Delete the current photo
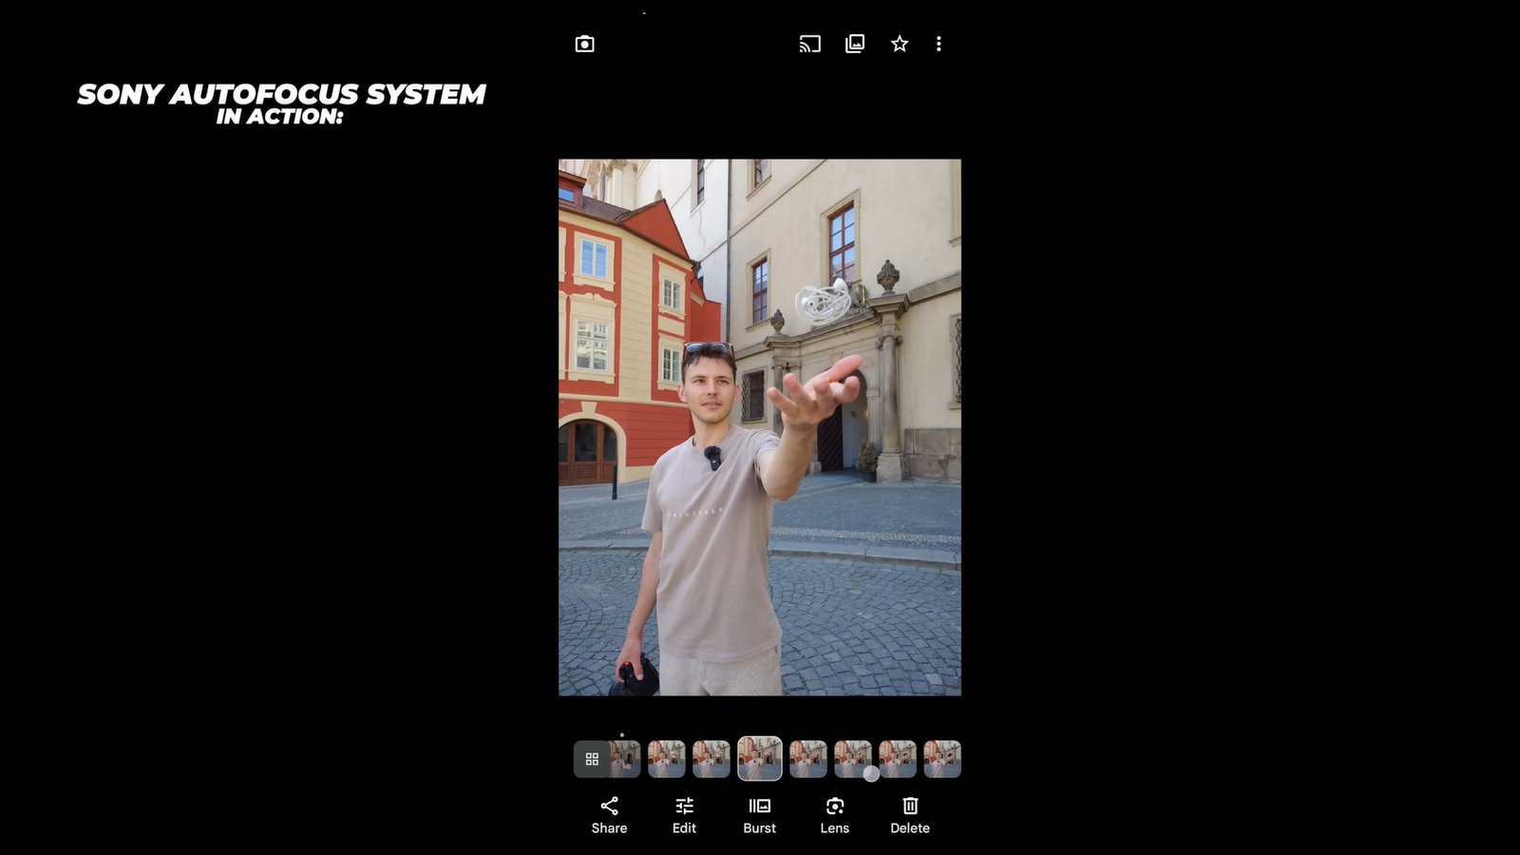Viewport: 1520px width, 855px height. 910,816
